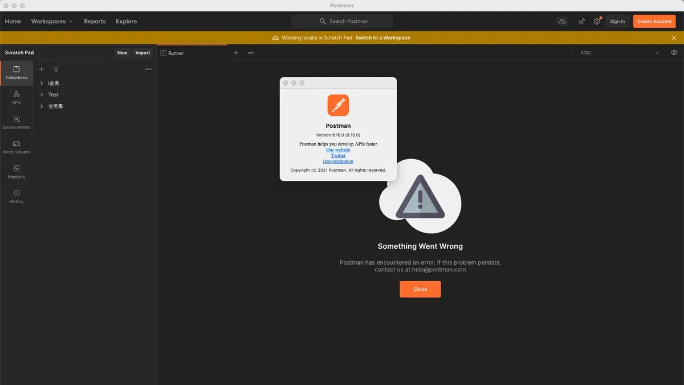Open the APIs sidebar panel
The width and height of the screenshot is (684, 385).
(x=17, y=98)
